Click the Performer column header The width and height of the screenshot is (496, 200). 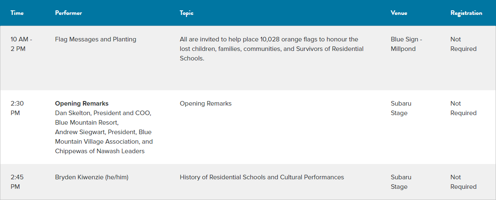pos(68,13)
